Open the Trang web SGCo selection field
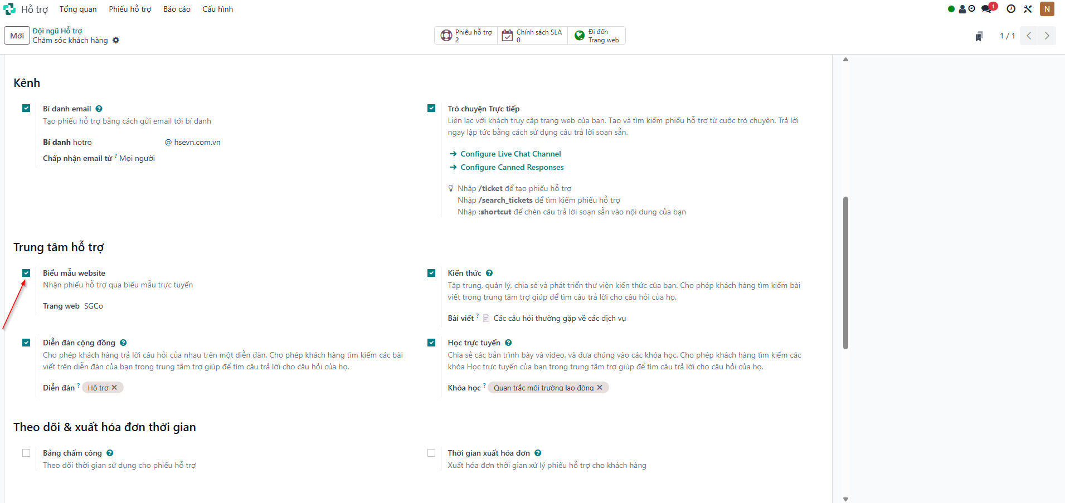 click(x=94, y=306)
